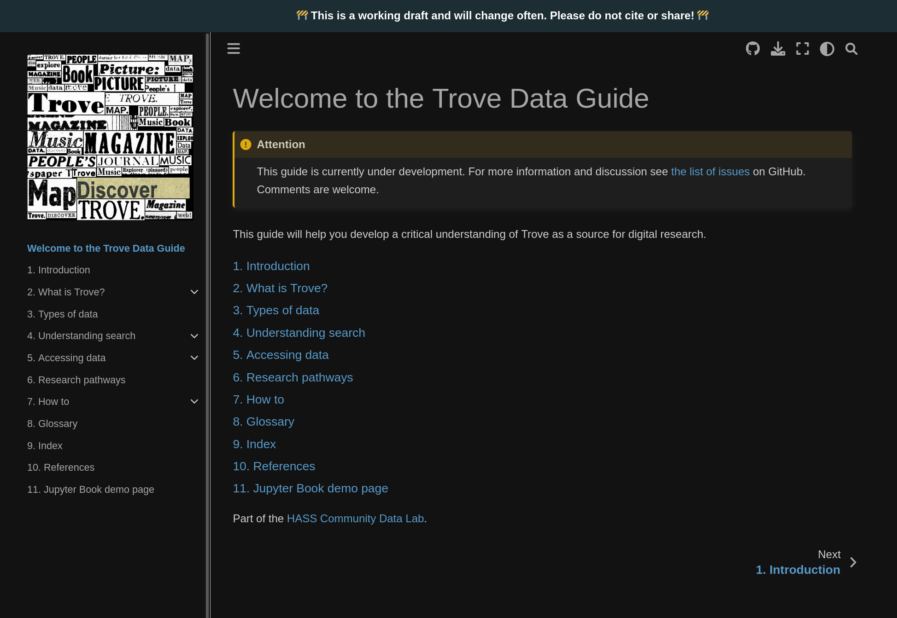
Task: Open the search magnifier icon
Action: coord(851,49)
